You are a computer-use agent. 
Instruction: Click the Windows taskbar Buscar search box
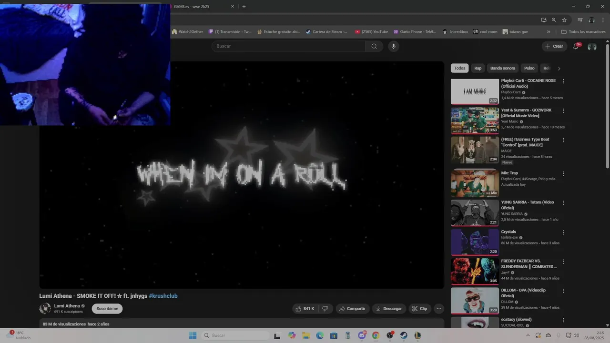[x=235, y=335]
